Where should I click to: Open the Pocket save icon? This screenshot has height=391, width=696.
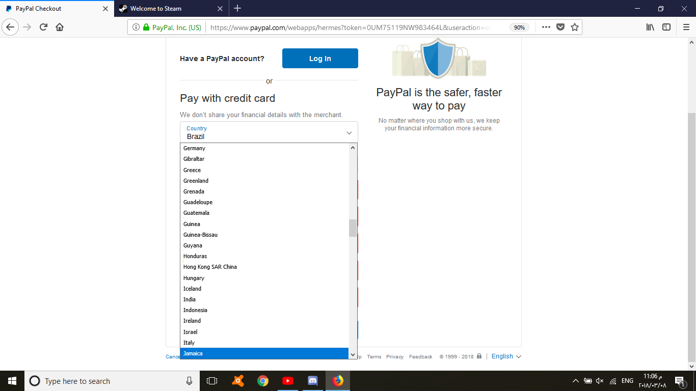560,27
